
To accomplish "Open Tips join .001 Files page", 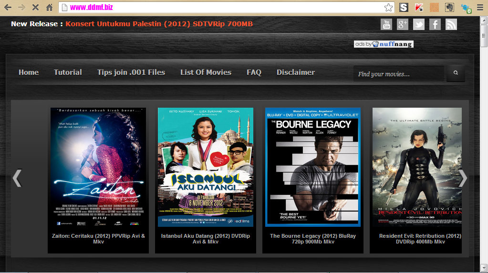I will click(131, 72).
